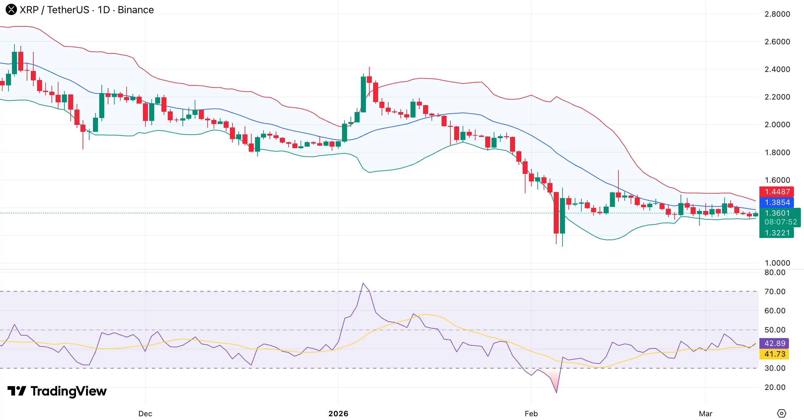Open the symbol picker for XRP/TetherUS
This screenshot has height=420, width=804.
coord(56,10)
